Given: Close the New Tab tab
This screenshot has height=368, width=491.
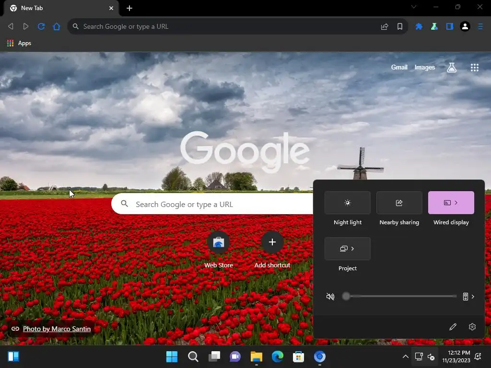Looking at the screenshot, I should pos(111,8).
